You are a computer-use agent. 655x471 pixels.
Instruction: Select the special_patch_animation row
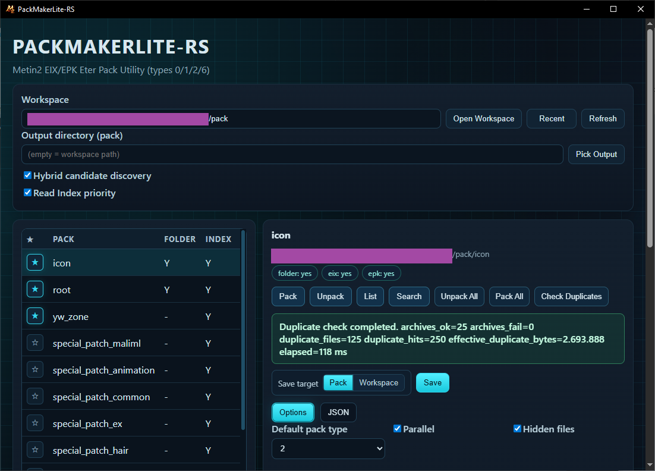pos(131,369)
